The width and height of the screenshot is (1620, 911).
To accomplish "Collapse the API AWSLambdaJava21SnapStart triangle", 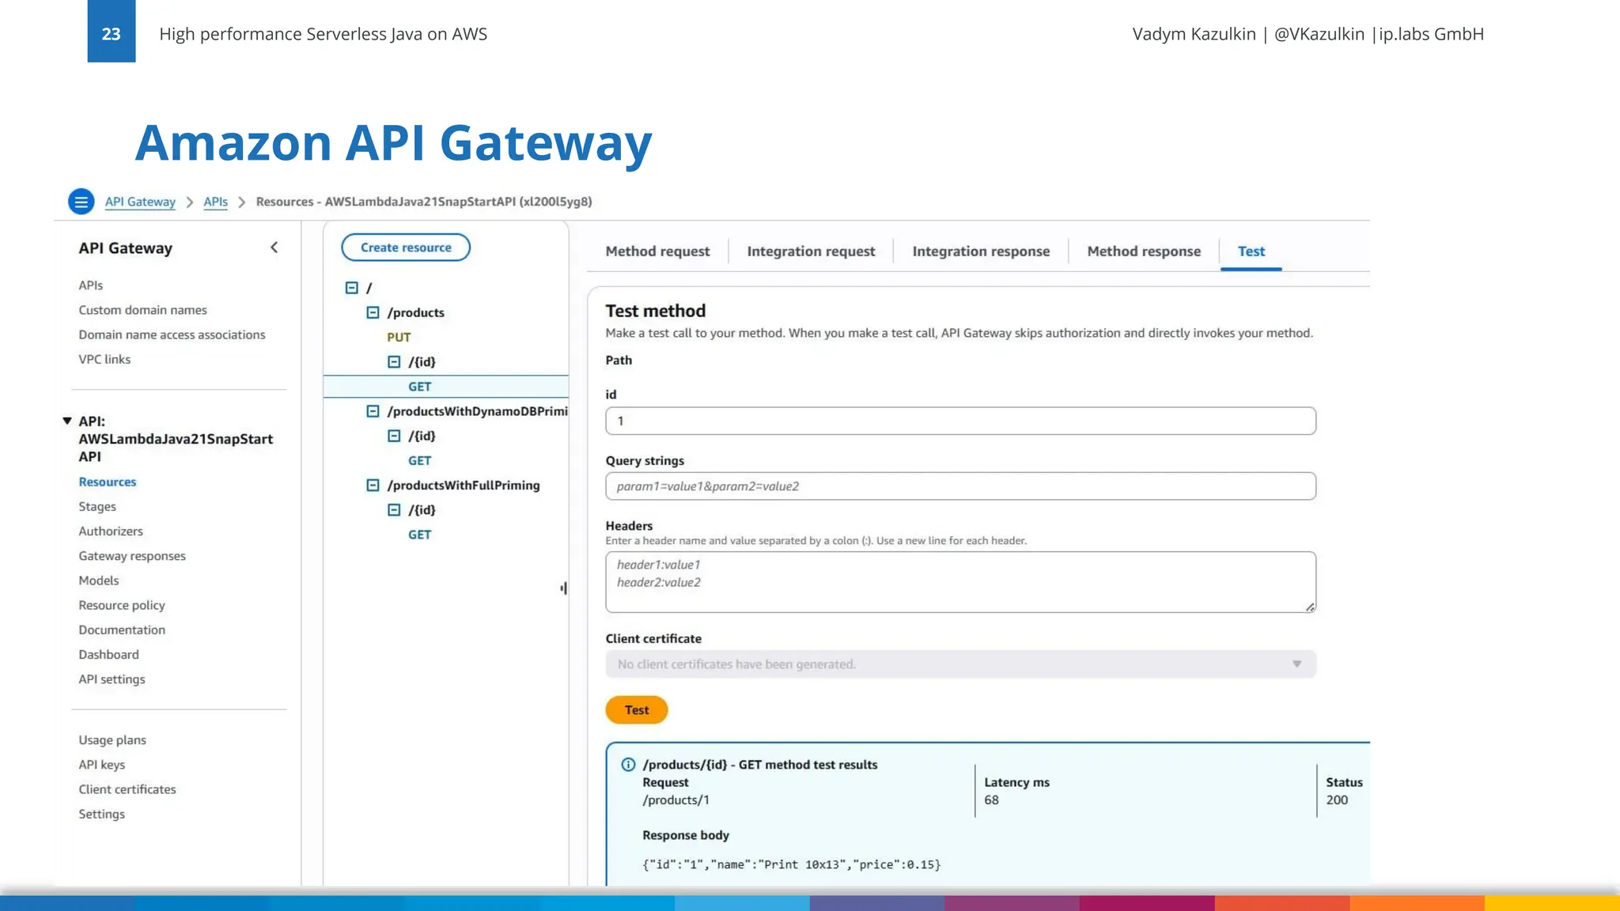I will pos(67,421).
